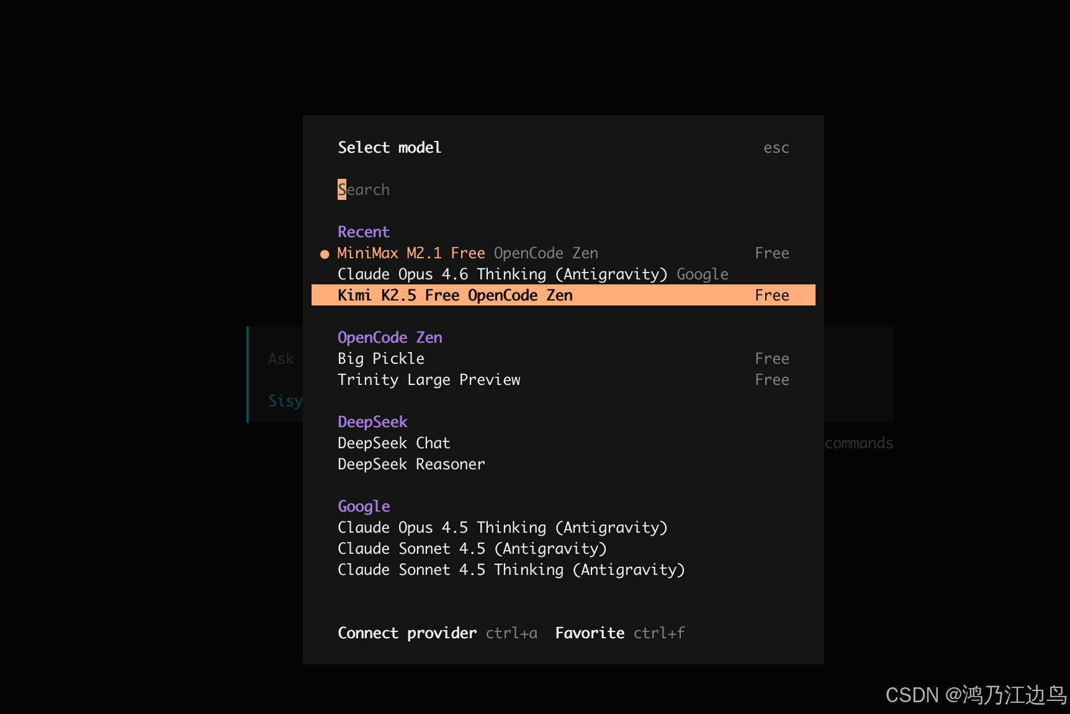
Task: Choose Trinity Large Preview model
Action: point(563,380)
